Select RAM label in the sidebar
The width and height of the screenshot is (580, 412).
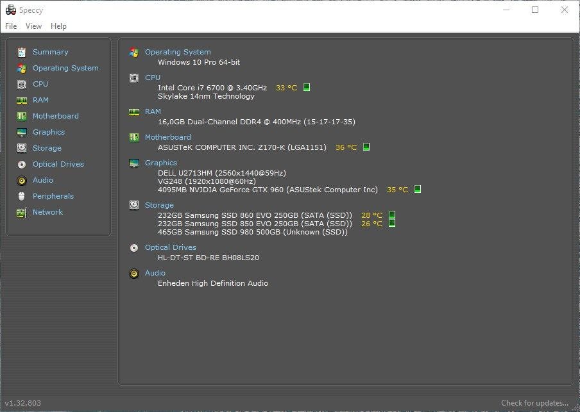click(x=40, y=100)
